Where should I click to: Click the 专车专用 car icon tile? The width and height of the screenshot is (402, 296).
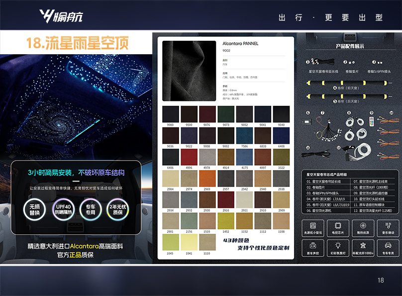tap(387, 247)
